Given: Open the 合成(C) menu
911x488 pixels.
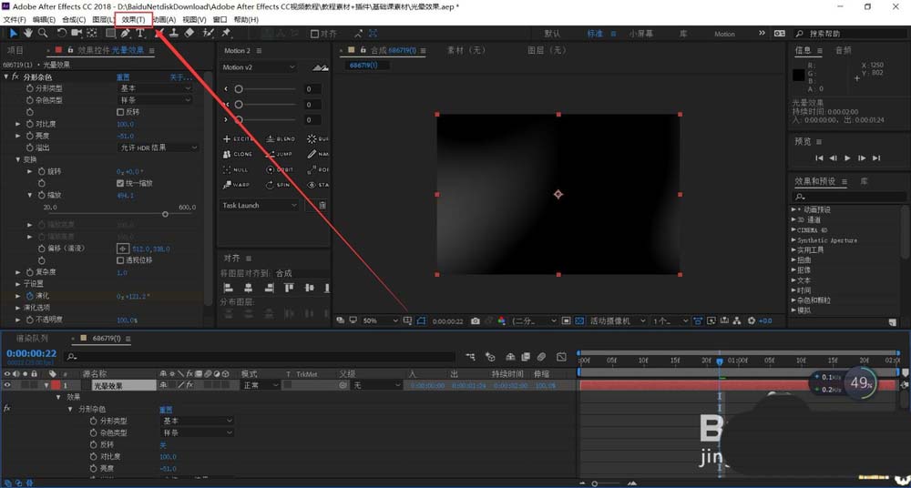Looking at the screenshot, I should [74, 20].
